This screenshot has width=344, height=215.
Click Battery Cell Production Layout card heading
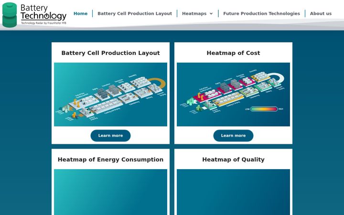click(x=110, y=53)
